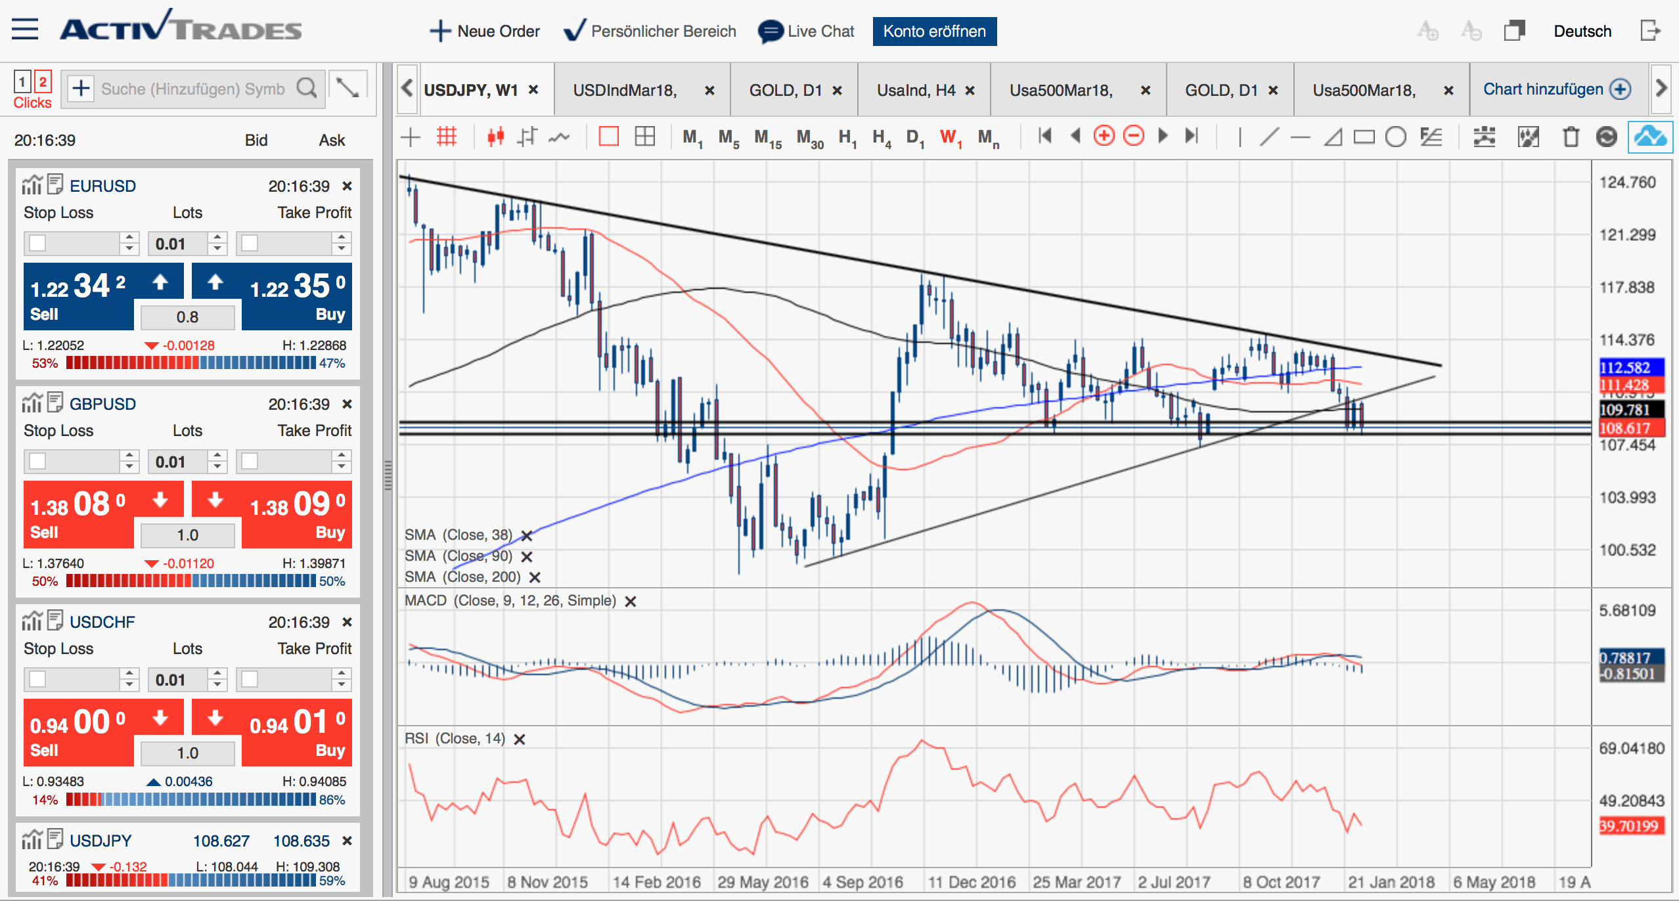Select D1 timeframe
Image resolution: width=1679 pixels, height=901 pixels.
pyautogui.click(x=915, y=138)
